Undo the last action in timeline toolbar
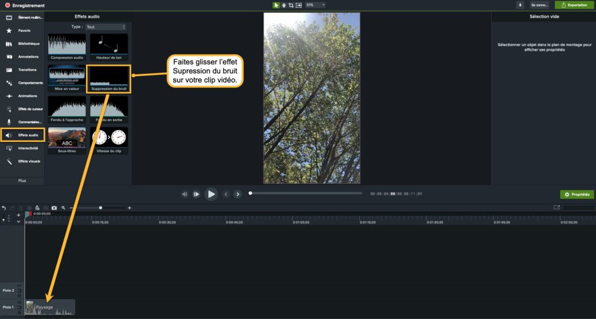596x319 pixels. click(x=4, y=208)
